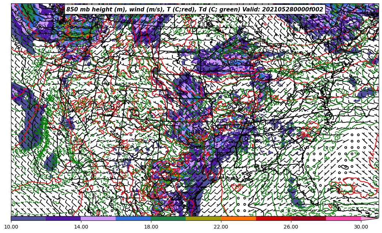Click the colorbar tick label 14.00
This screenshot has width=382, height=233.
(81, 227)
